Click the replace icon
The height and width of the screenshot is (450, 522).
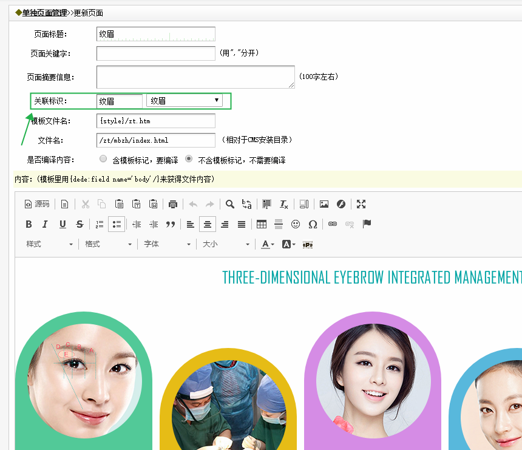pyautogui.click(x=246, y=204)
